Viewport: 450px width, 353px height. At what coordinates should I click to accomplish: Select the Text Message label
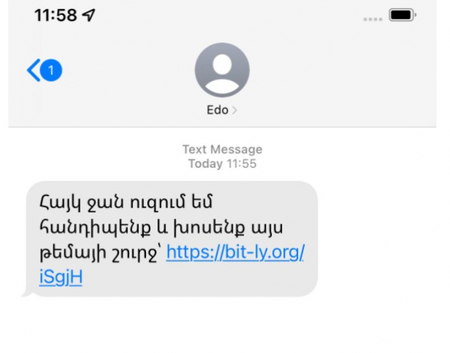coord(222,150)
